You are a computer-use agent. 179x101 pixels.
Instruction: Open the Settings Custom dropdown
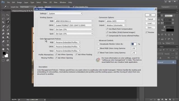pos(65,13)
